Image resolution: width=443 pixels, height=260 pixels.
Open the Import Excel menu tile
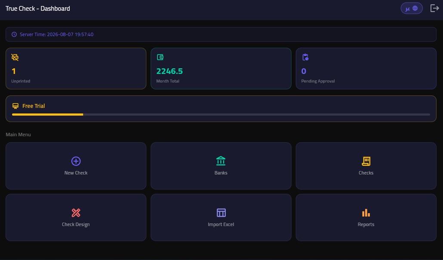(221, 217)
